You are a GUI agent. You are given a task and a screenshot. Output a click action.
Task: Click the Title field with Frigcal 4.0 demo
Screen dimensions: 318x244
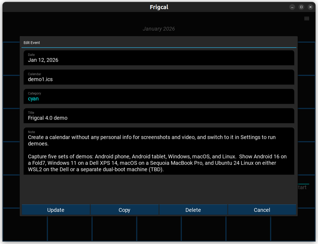159,116
